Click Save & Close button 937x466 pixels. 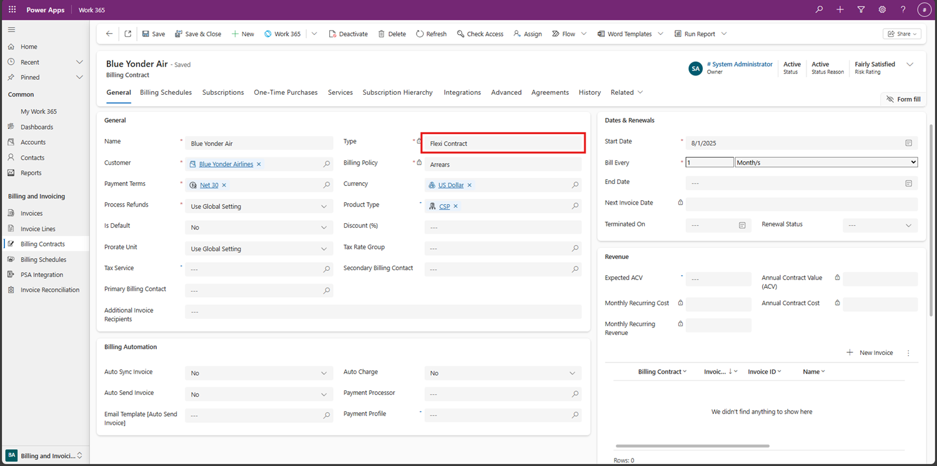tap(197, 34)
